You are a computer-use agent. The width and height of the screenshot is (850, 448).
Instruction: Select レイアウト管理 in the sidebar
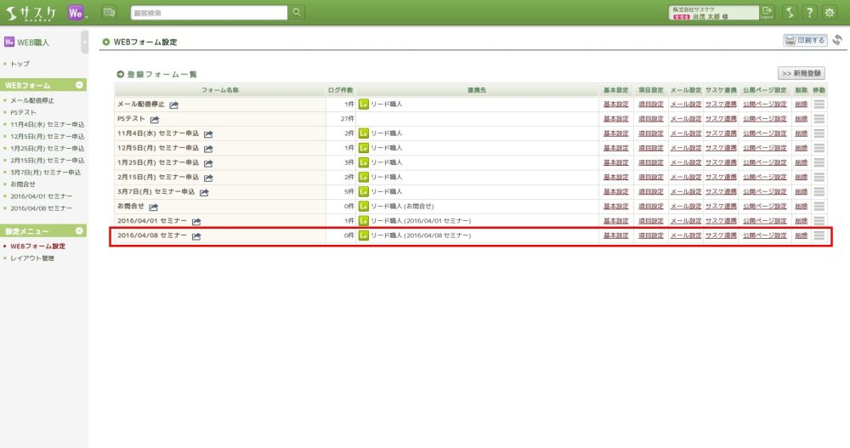click(x=32, y=258)
